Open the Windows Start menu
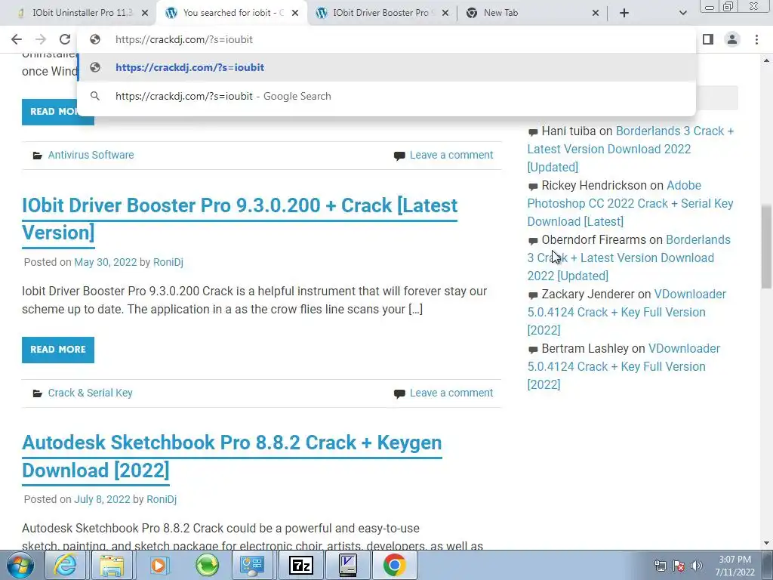This screenshot has width=773, height=580. click(x=20, y=565)
